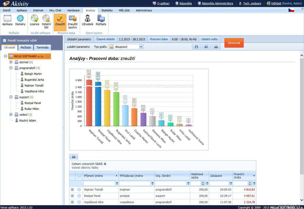This screenshot has height=209, width=304.
Task: Click the Ostatní volby button
Action: coord(210,39)
